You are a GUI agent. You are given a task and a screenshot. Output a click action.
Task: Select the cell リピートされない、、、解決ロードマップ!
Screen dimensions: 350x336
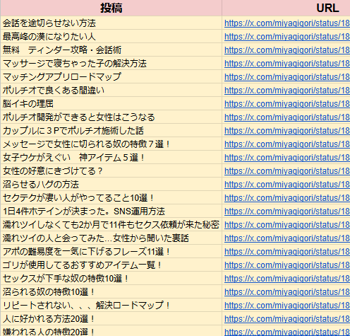pyautogui.click(x=111, y=305)
